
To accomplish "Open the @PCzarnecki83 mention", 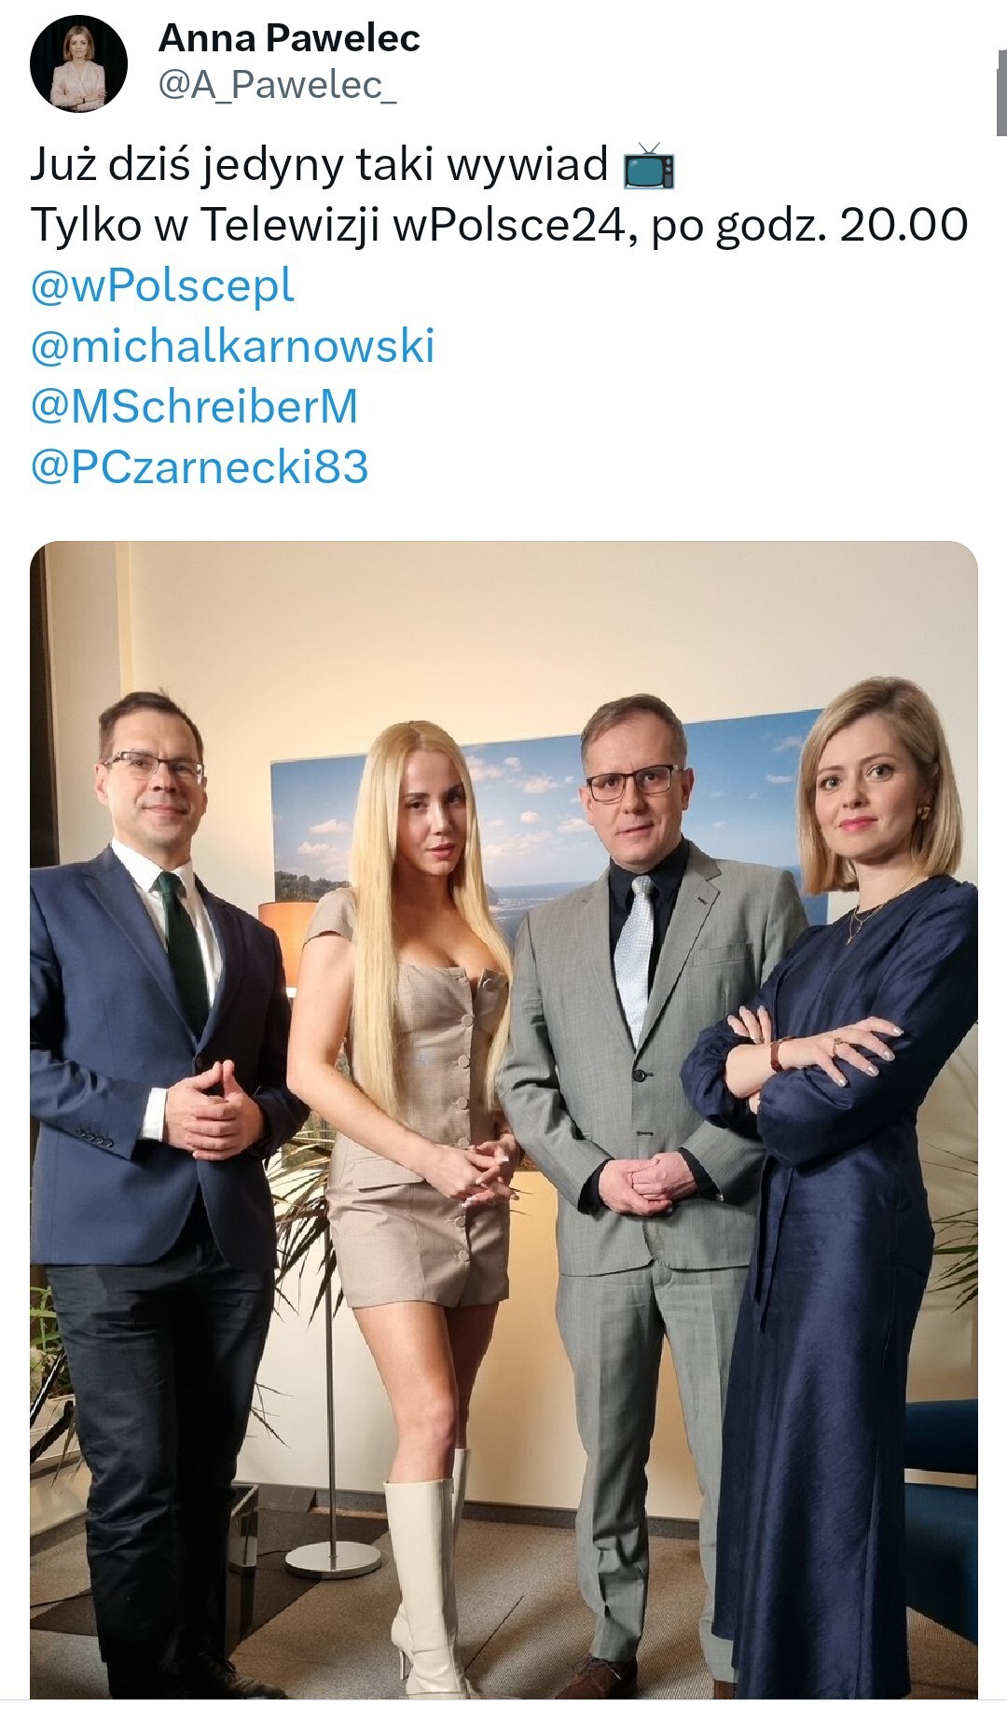I will 200,466.
